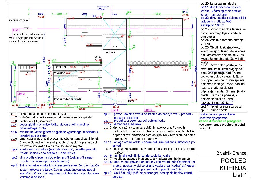The image size is (259, 183).
Task: Click the fiksni del label
Action: (x=60, y=67)
